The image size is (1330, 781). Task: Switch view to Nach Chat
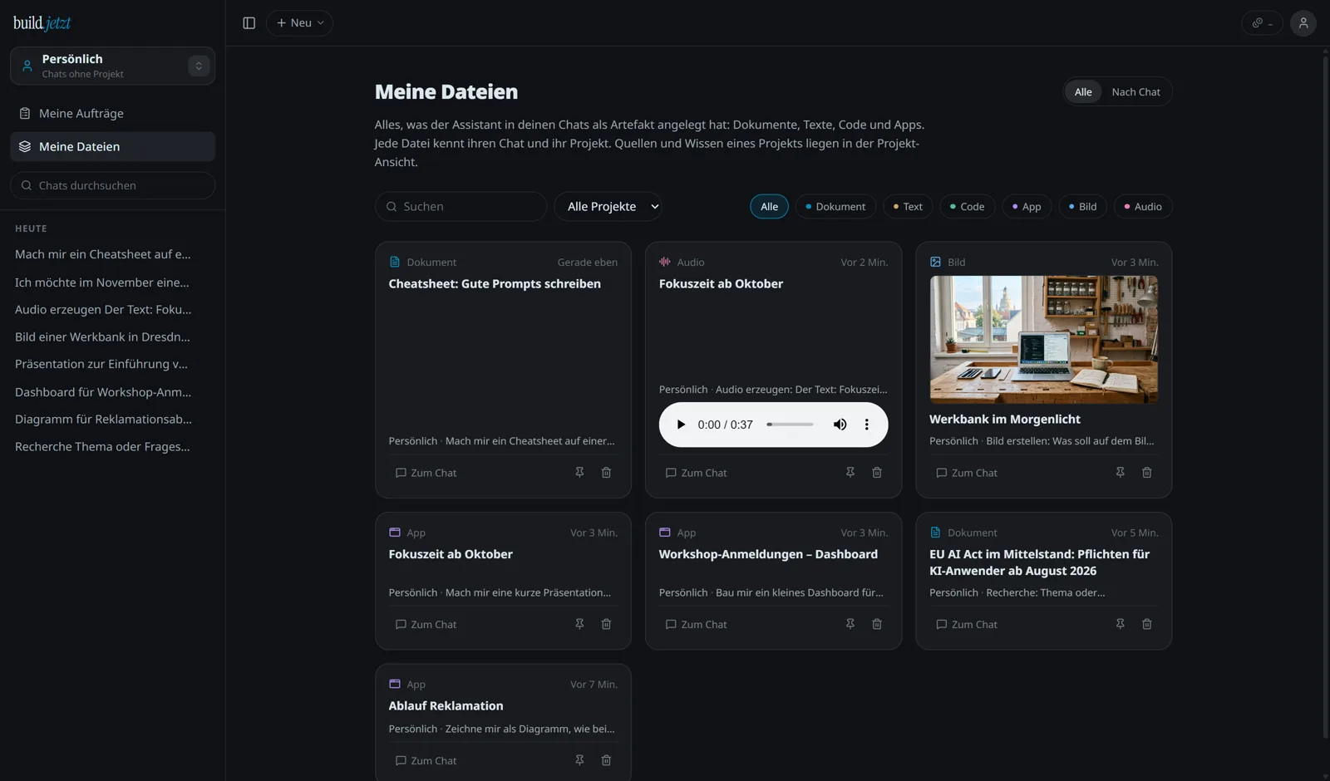(1135, 92)
